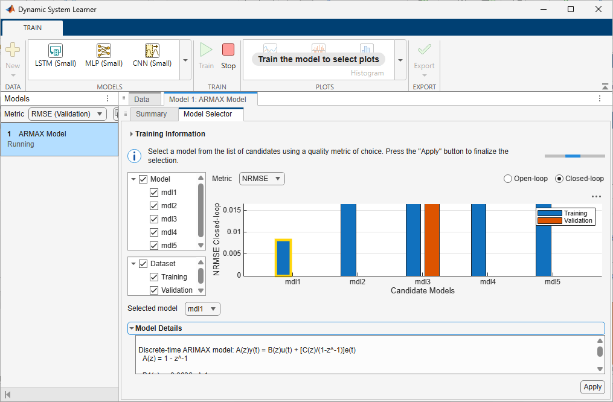Open chart ellipsis options above legend
Image resolution: width=613 pixels, height=402 pixels.
coord(596,197)
